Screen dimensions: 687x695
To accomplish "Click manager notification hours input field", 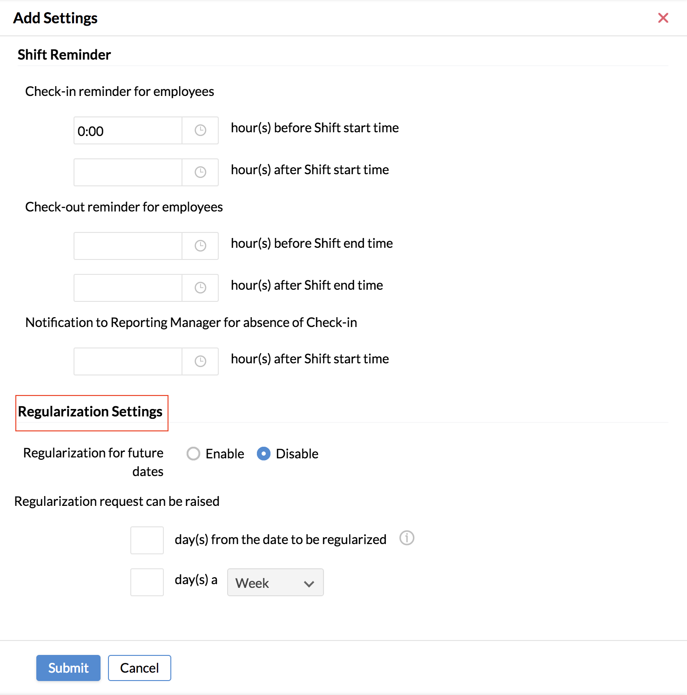I will pyautogui.click(x=128, y=361).
